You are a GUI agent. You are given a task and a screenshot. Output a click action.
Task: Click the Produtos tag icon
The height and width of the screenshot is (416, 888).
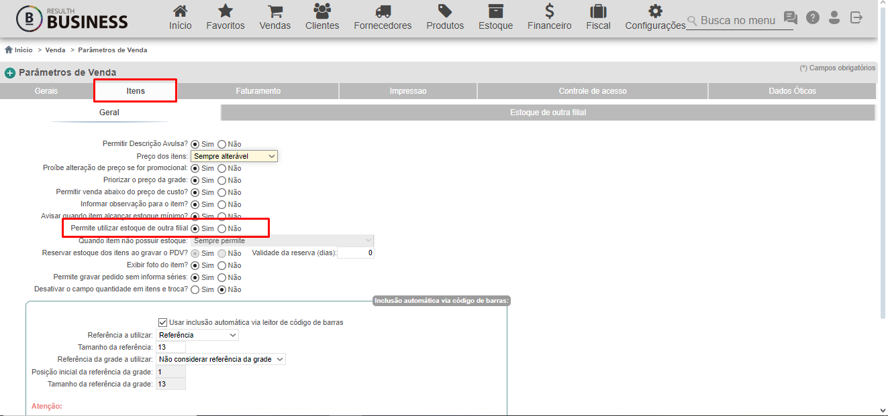click(445, 11)
